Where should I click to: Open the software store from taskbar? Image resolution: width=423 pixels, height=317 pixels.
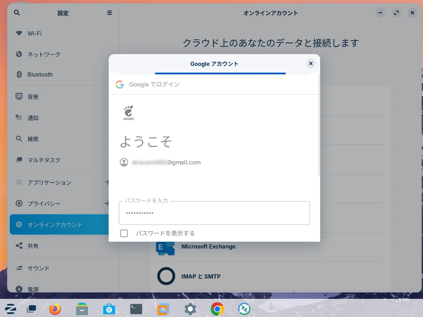coord(109,309)
